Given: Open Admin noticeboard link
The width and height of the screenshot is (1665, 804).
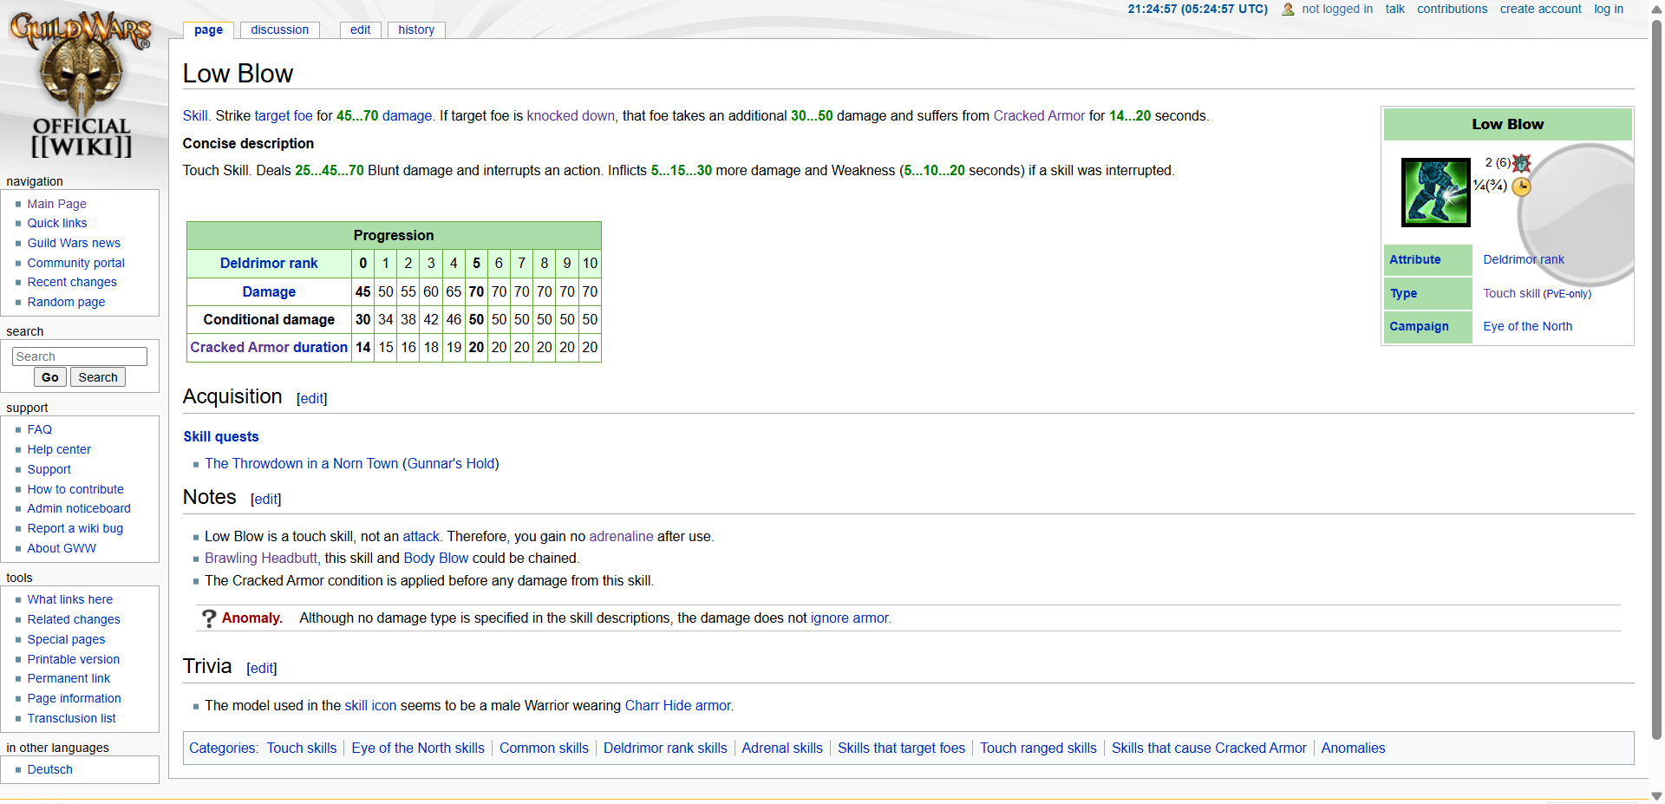Looking at the screenshot, I should tap(79, 508).
